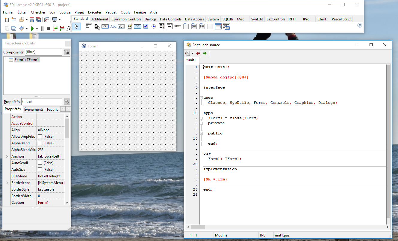Collapse the uses clause fold marker
398x241 pixels.
click(201, 98)
